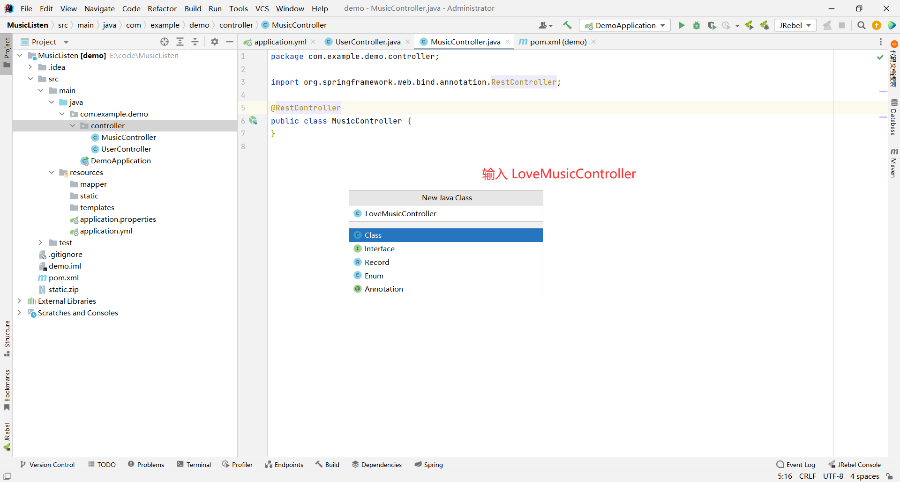Close the application.yml editor tab
The image size is (900, 482).
[313, 42]
